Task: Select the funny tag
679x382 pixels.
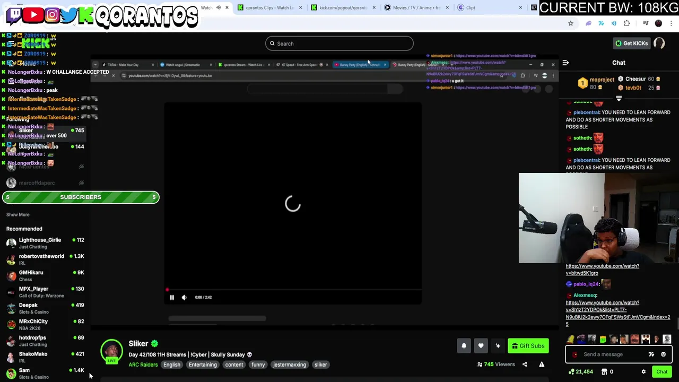Action: (x=258, y=365)
